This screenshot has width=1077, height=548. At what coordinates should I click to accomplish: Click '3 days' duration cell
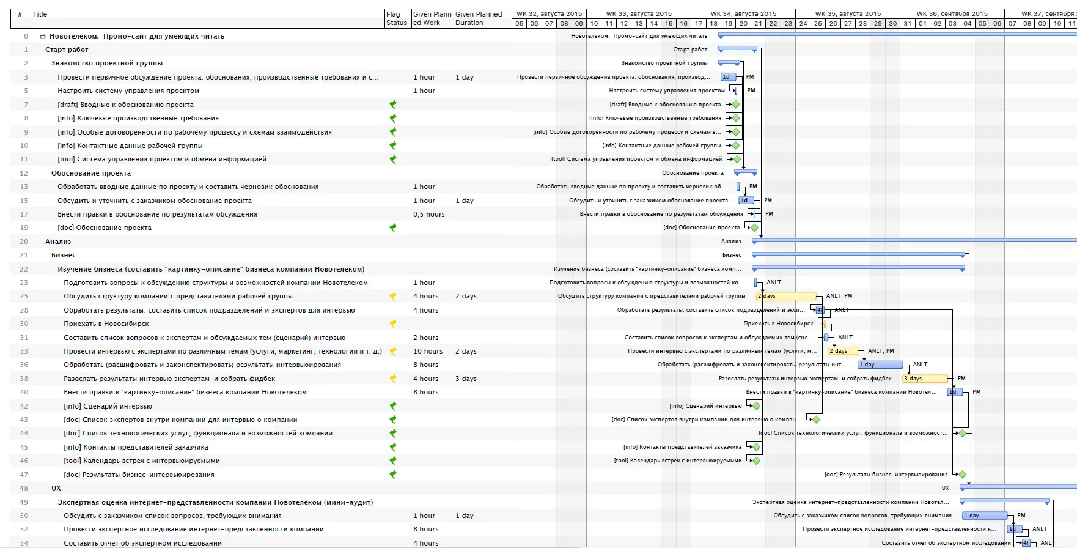pyautogui.click(x=466, y=379)
